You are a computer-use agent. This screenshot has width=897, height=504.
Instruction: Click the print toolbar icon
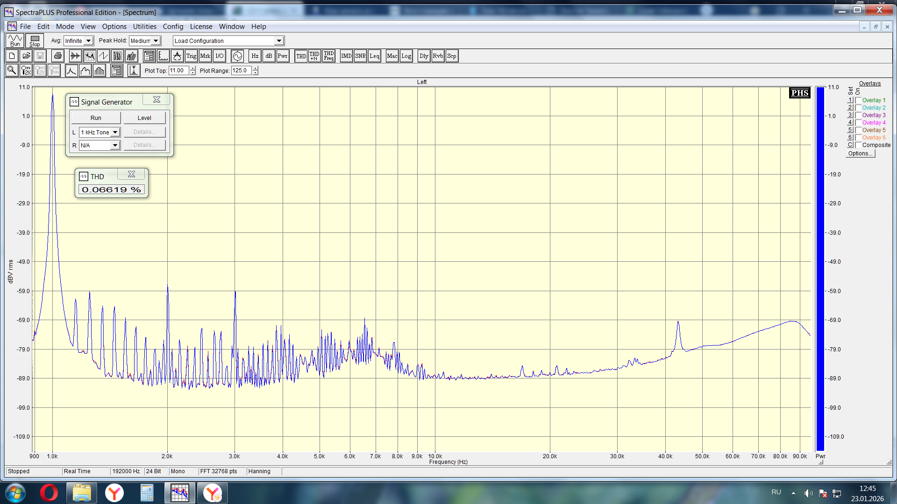(x=57, y=56)
